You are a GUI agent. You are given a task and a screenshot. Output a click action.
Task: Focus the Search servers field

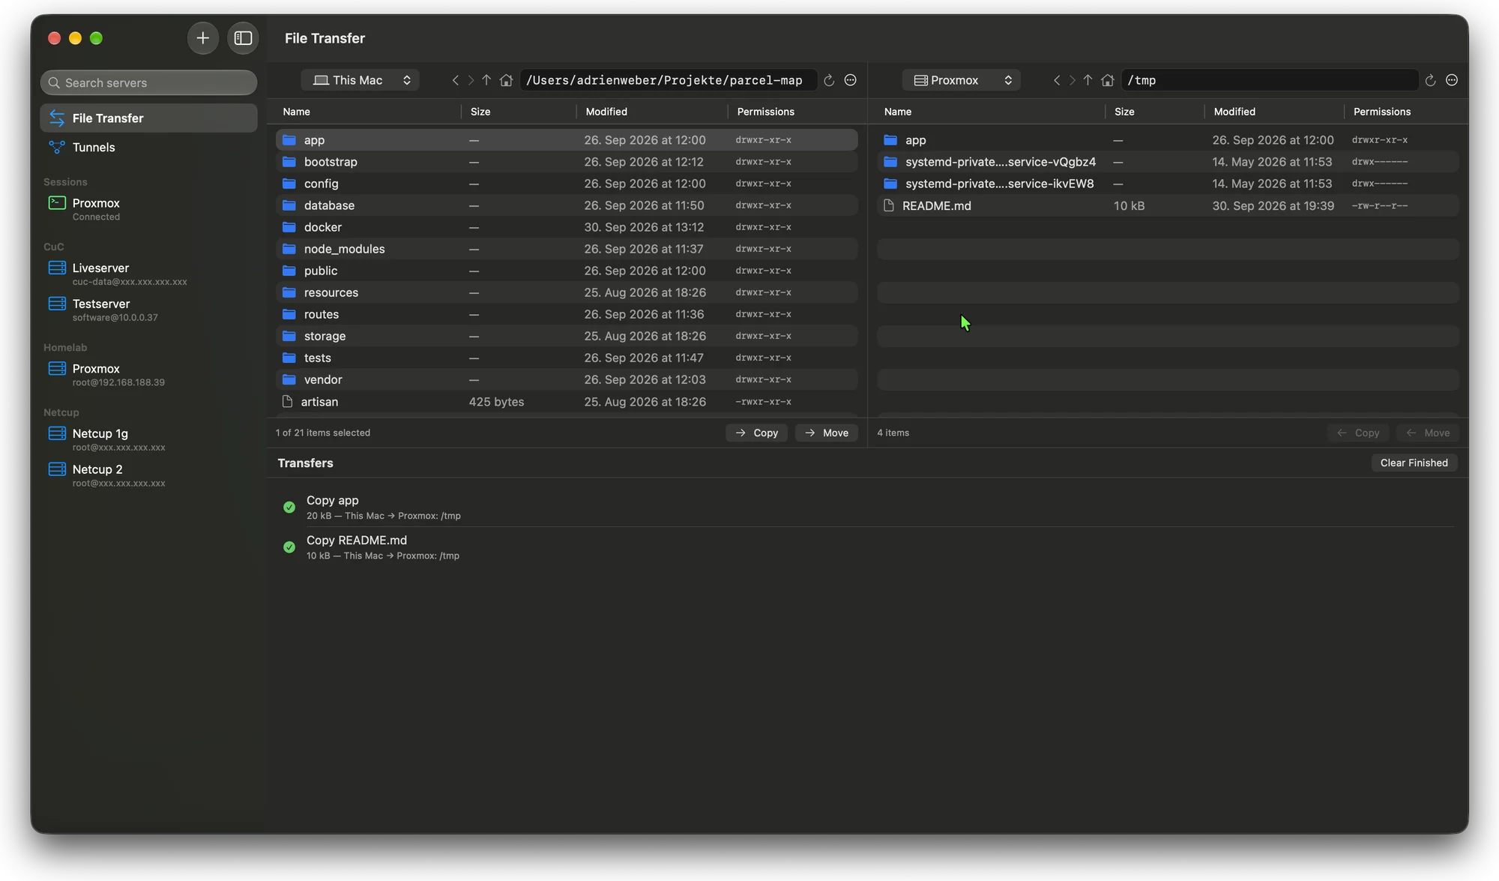148,82
